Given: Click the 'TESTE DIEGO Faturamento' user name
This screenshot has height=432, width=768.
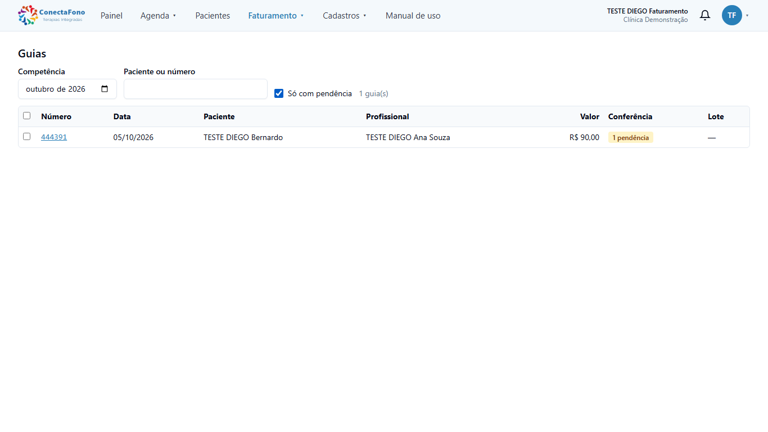Looking at the screenshot, I should pos(647,11).
